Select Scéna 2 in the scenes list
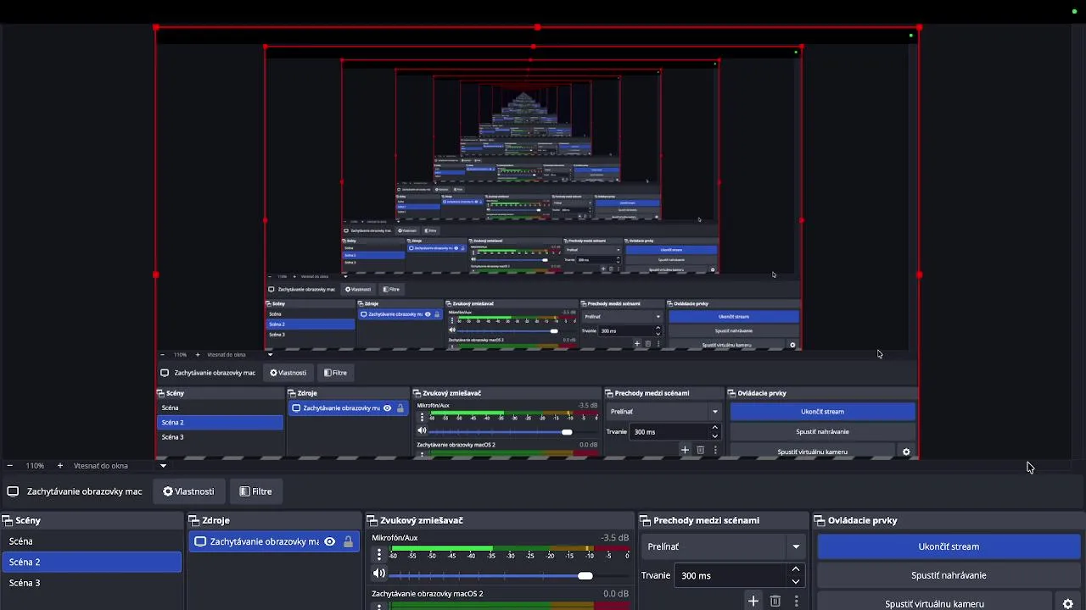1086x610 pixels. click(x=92, y=562)
